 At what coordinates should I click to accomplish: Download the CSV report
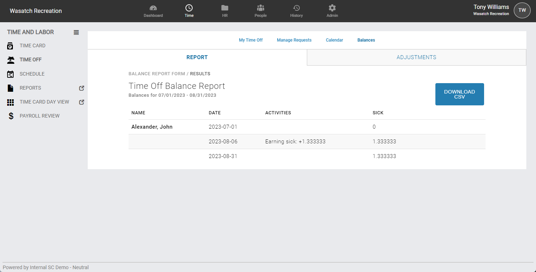click(459, 94)
